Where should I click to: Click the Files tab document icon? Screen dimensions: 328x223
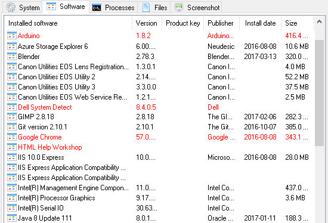(146, 7)
